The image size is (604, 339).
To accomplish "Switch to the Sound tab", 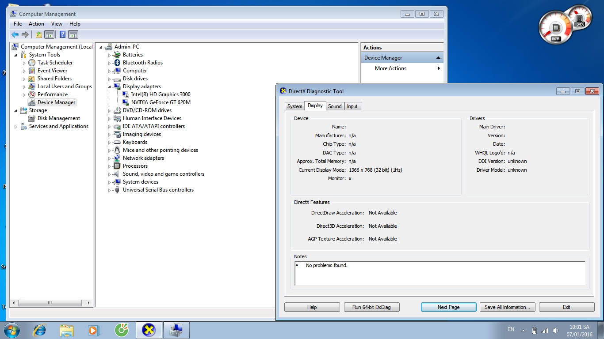I will [x=335, y=106].
